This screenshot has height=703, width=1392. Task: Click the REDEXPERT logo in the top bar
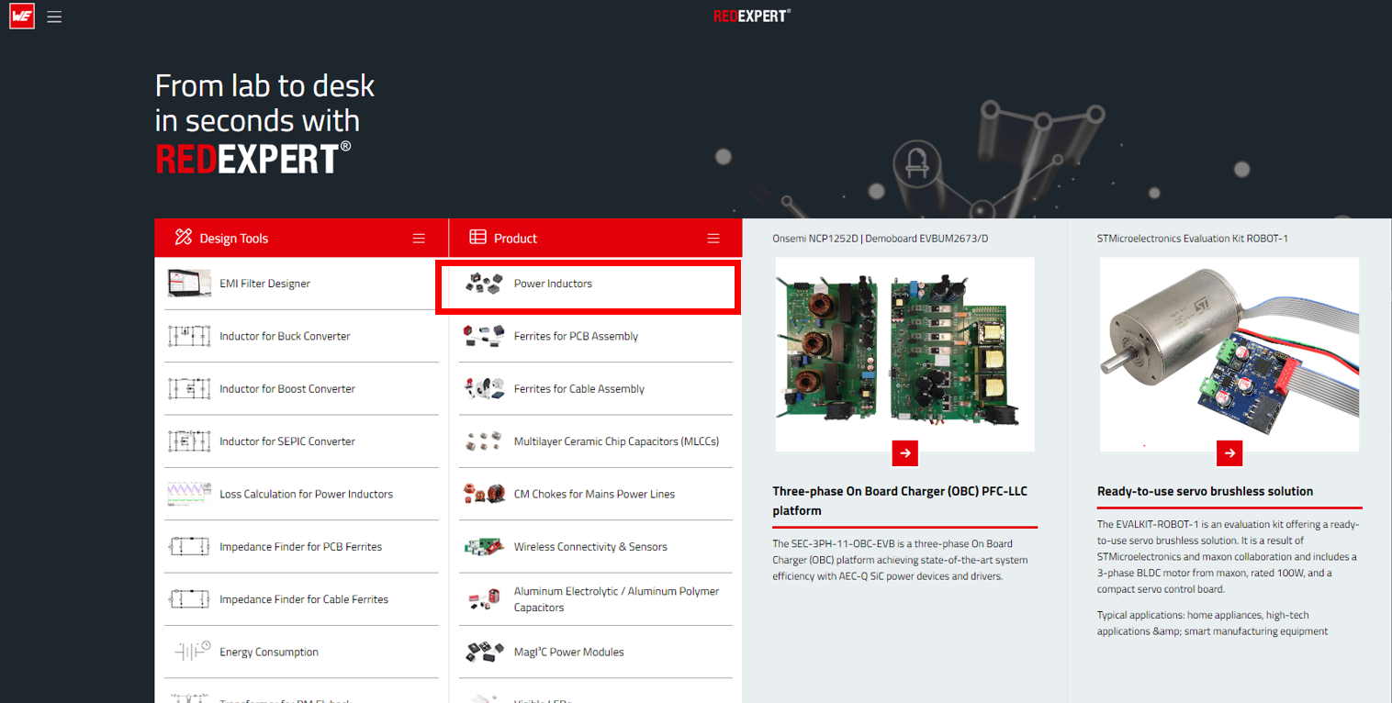(752, 16)
